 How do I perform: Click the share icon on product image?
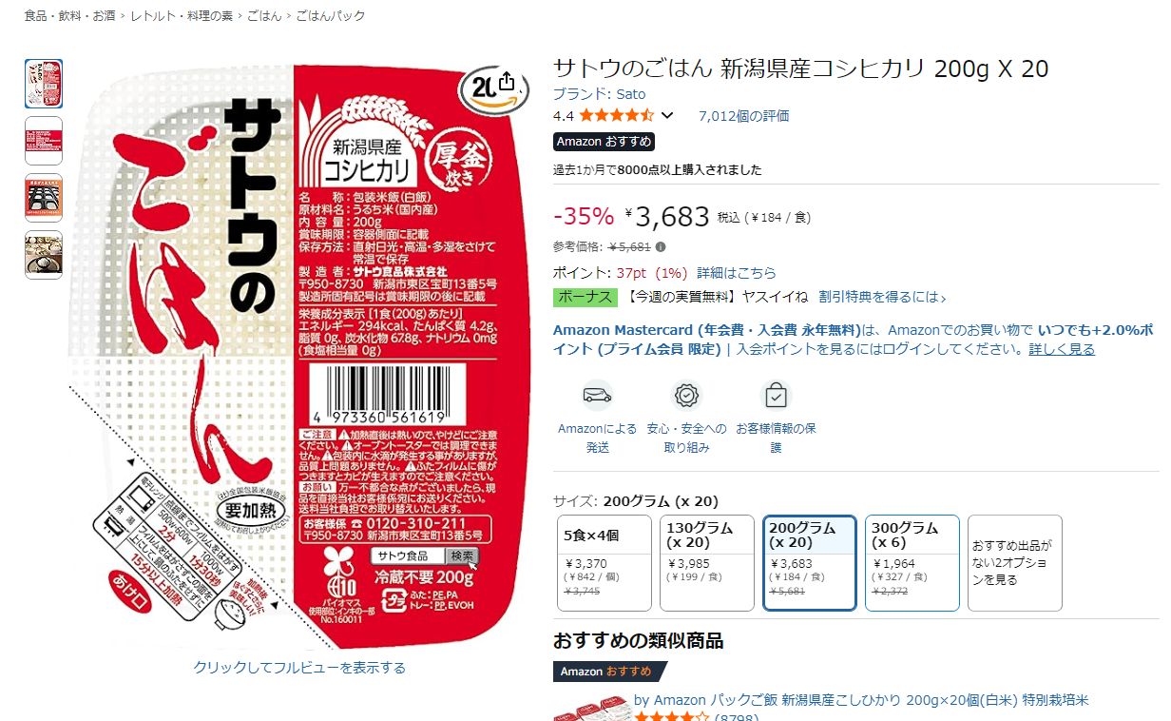coord(506,82)
